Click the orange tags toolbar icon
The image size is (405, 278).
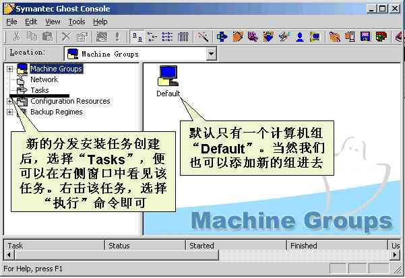point(334,37)
